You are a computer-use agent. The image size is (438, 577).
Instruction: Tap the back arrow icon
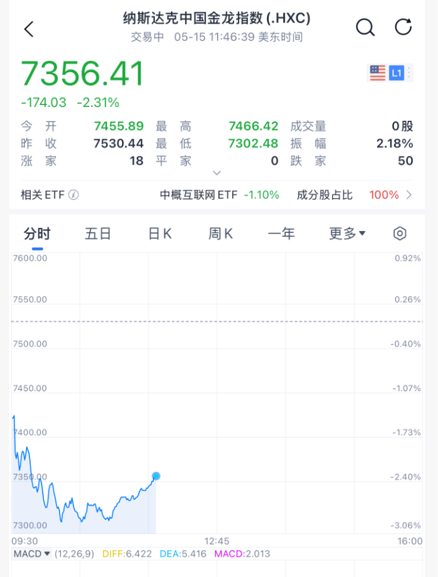(x=28, y=28)
